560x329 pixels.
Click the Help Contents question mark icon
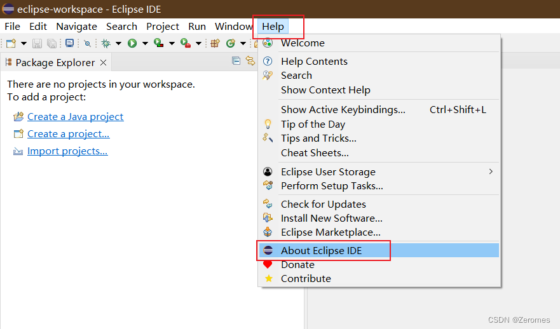(x=268, y=61)
